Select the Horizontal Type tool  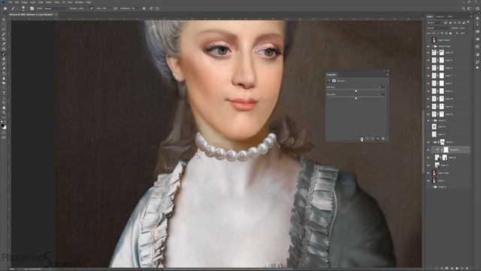4,93
